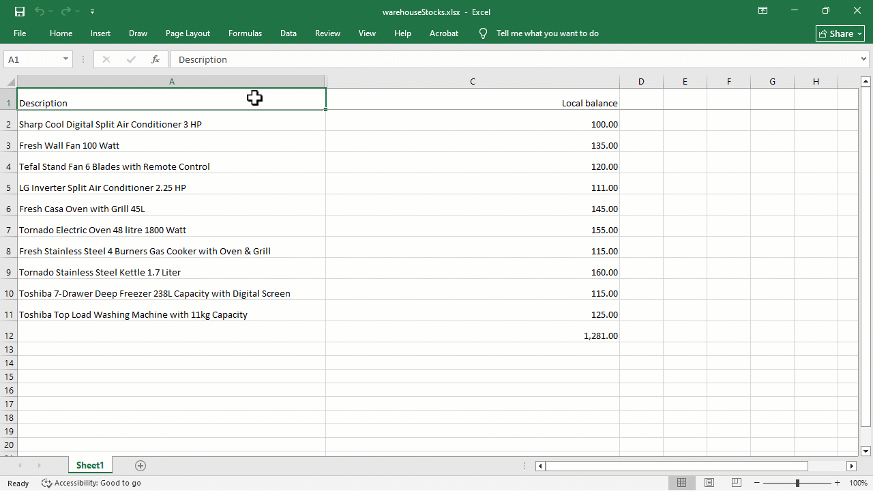
Task: Select the Formulas ribbon tab
Action: click(x=245, y=33)
